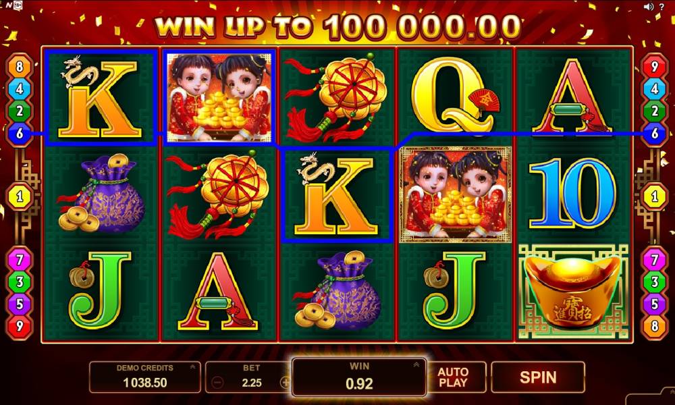675x405 pixels.
Task: Select payline 5 purple marker on left
Action: click(20, 304)
